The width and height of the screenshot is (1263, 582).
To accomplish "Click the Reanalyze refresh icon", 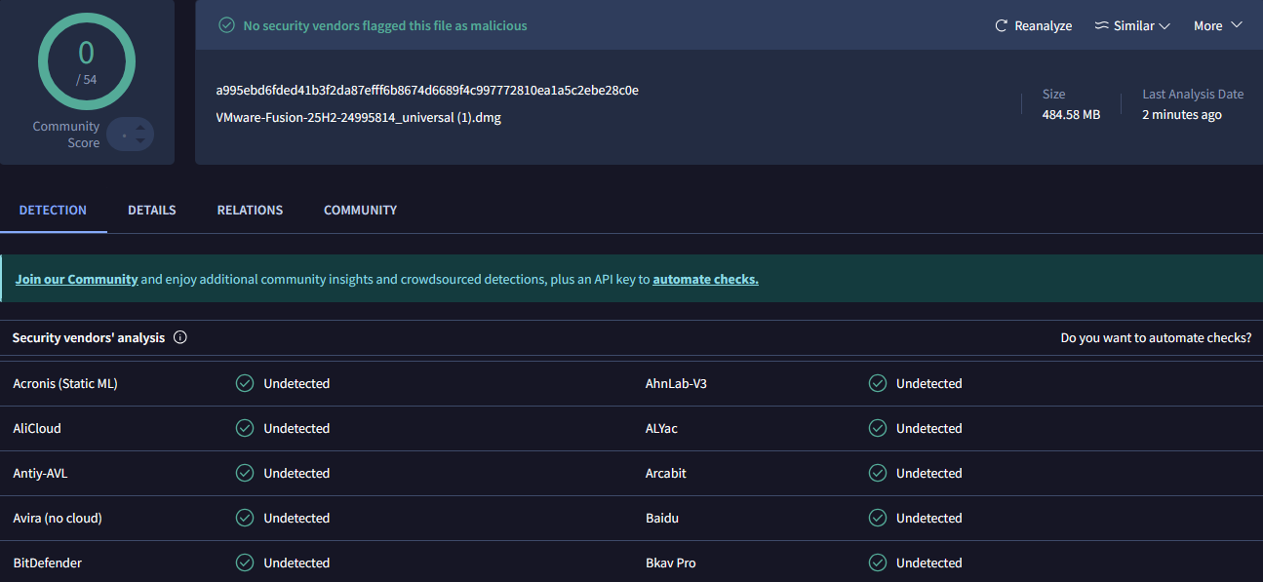I will [x=1001, y=26].
